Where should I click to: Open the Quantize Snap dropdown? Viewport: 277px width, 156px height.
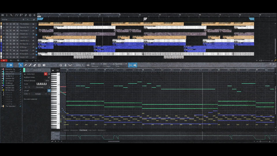121,64
